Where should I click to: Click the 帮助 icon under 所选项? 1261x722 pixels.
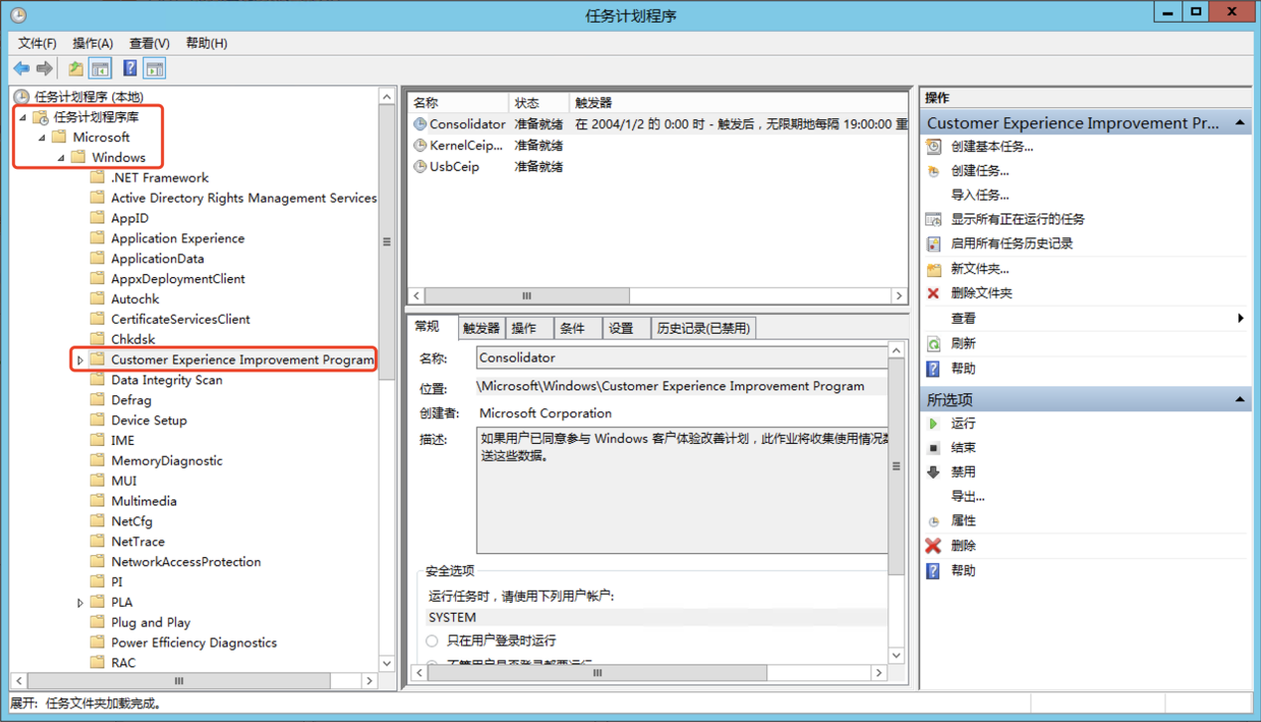(933, 571)
